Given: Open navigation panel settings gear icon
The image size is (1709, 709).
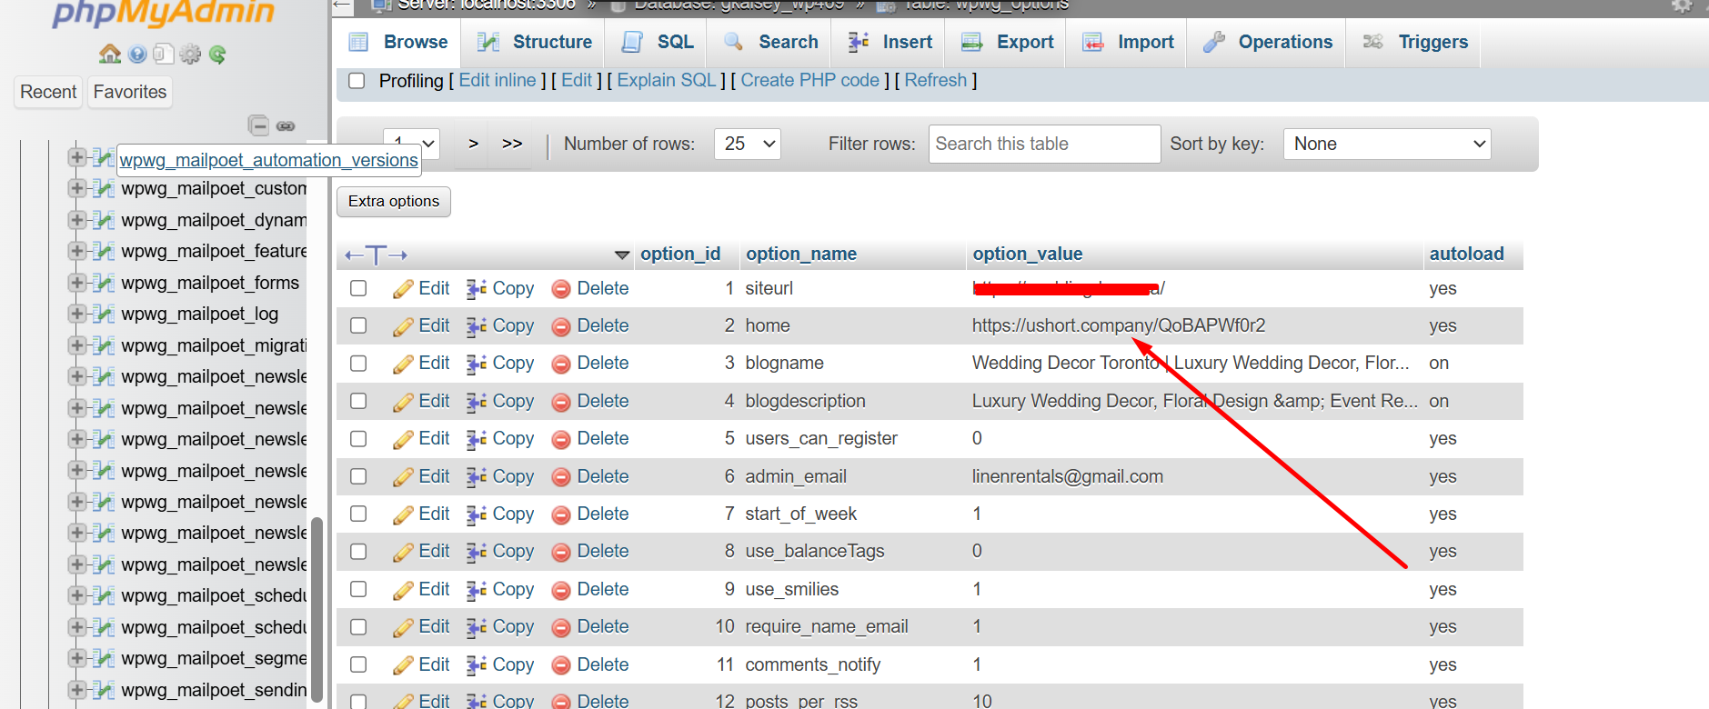Looking at the screenshot, I should pos(190,55).
